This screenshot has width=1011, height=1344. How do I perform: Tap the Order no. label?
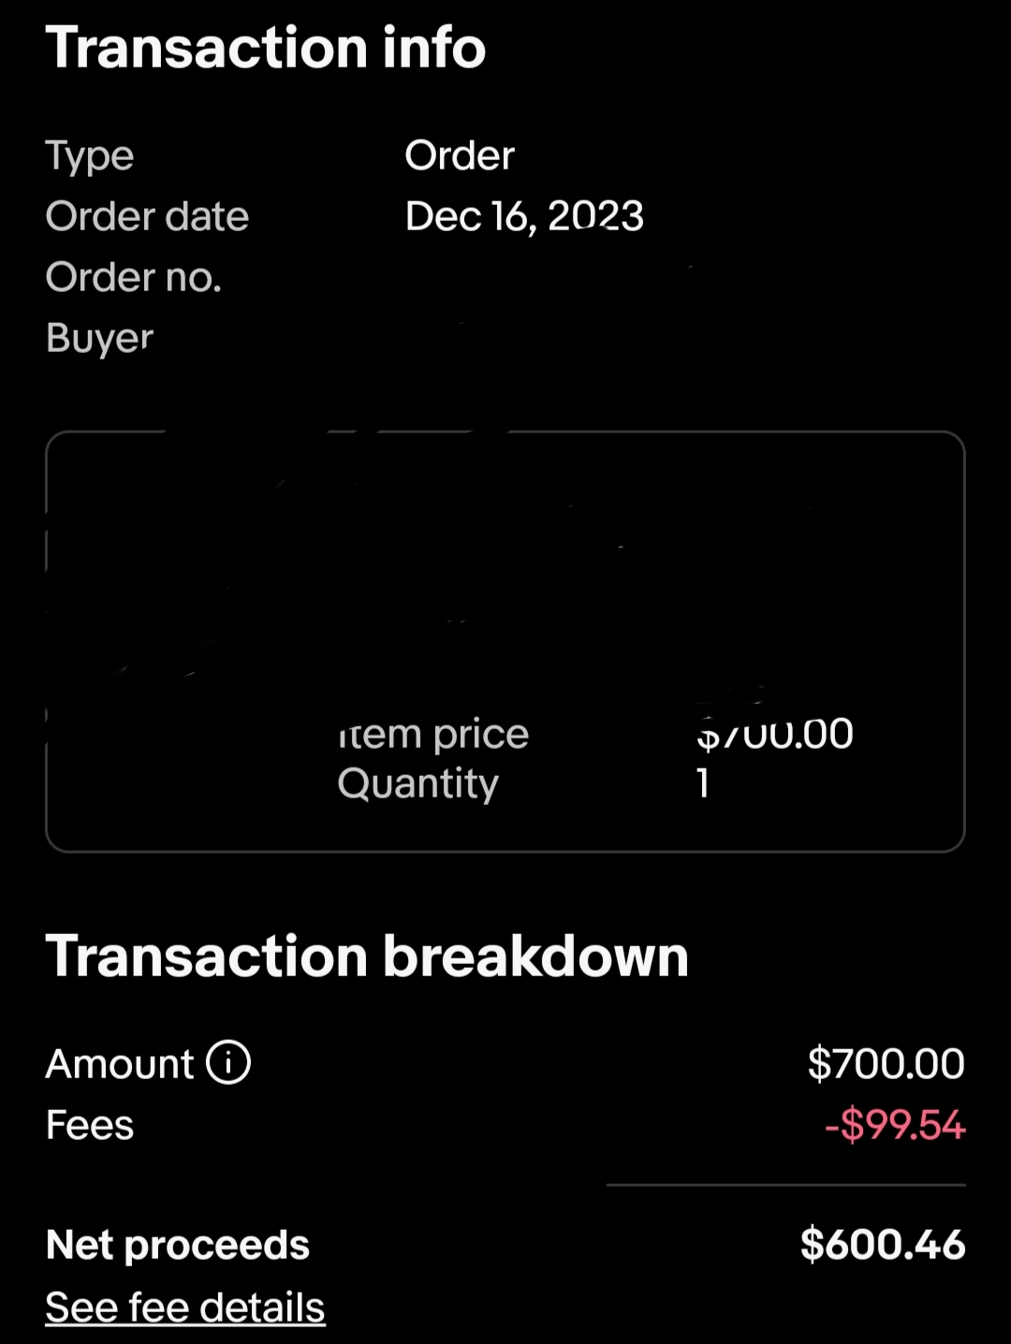click(134, 277)
